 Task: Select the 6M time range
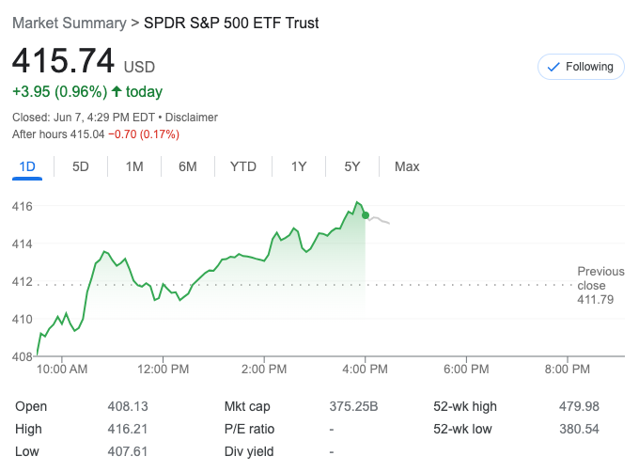pyautogui.click(x=188, y=166)
